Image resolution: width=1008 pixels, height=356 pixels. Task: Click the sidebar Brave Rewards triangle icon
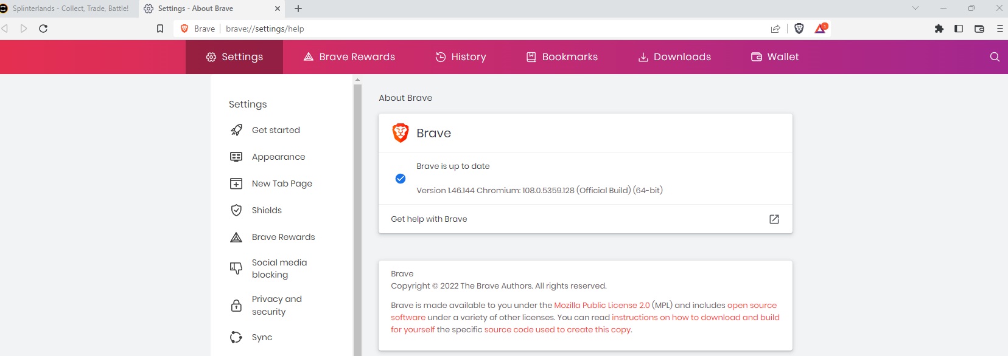pyautogui.click(x=236, y=237)
